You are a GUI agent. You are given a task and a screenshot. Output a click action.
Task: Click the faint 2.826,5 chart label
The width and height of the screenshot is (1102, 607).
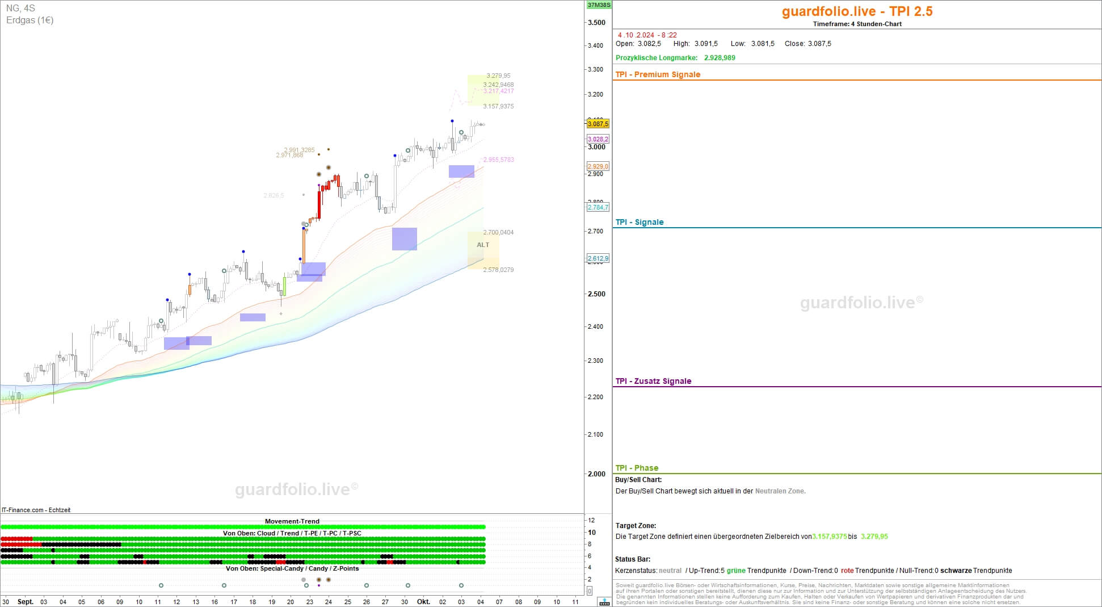(274, 195)
